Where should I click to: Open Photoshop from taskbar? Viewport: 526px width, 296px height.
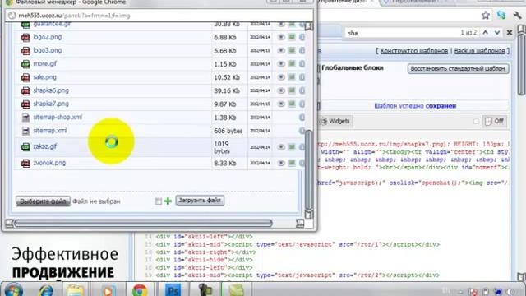[x=173, y=290]
